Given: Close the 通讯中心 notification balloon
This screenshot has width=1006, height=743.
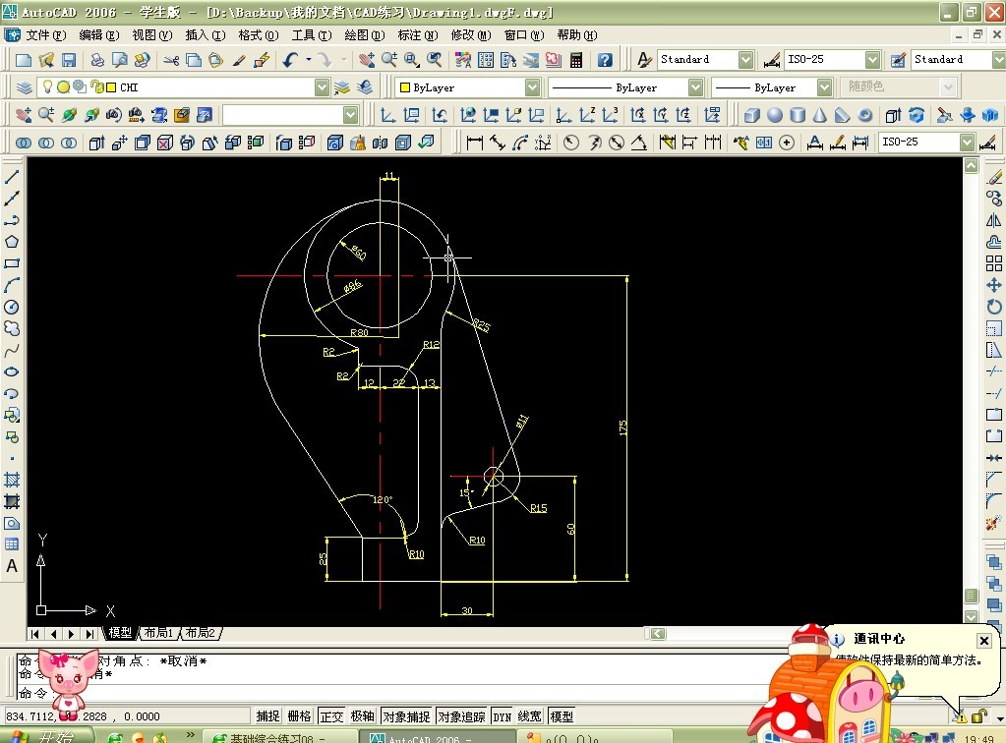Looking at the screenshot, I should coord(984,641).
